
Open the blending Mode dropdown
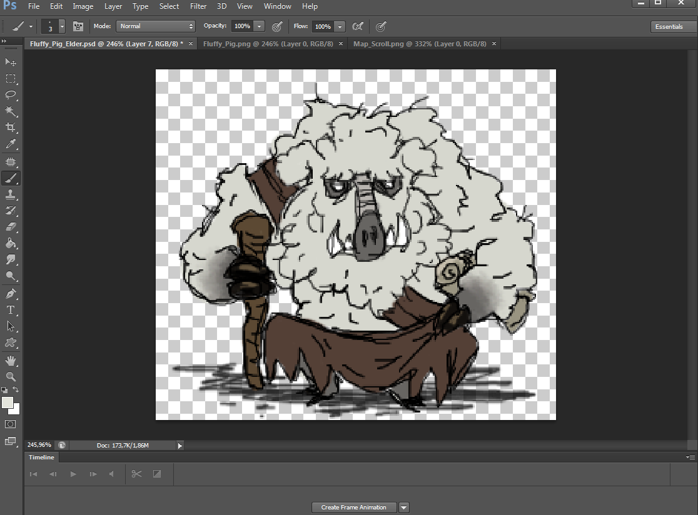point(156,26)
